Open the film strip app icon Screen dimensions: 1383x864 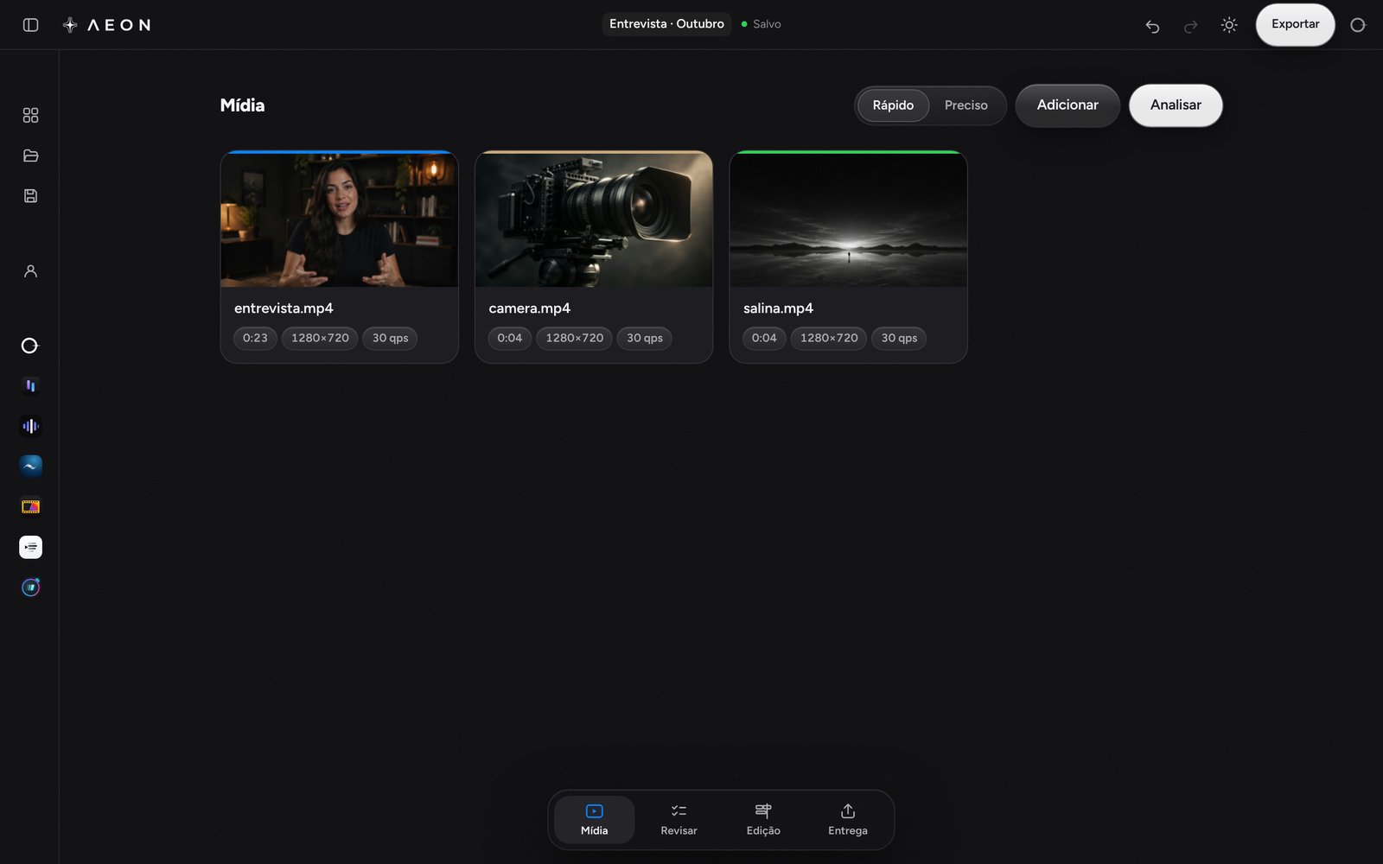[x=30, y=506]
